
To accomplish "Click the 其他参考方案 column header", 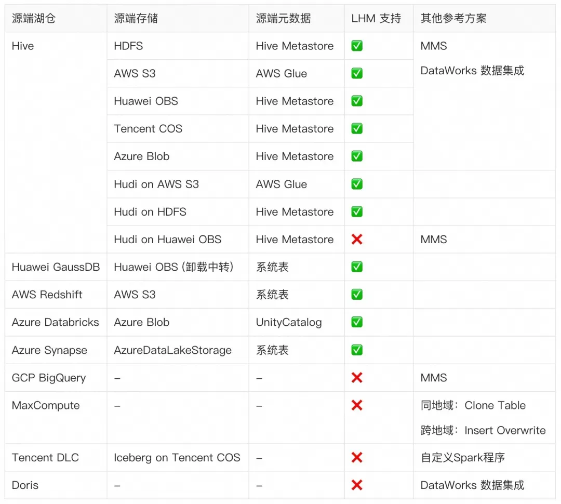I will pos(453,19).
